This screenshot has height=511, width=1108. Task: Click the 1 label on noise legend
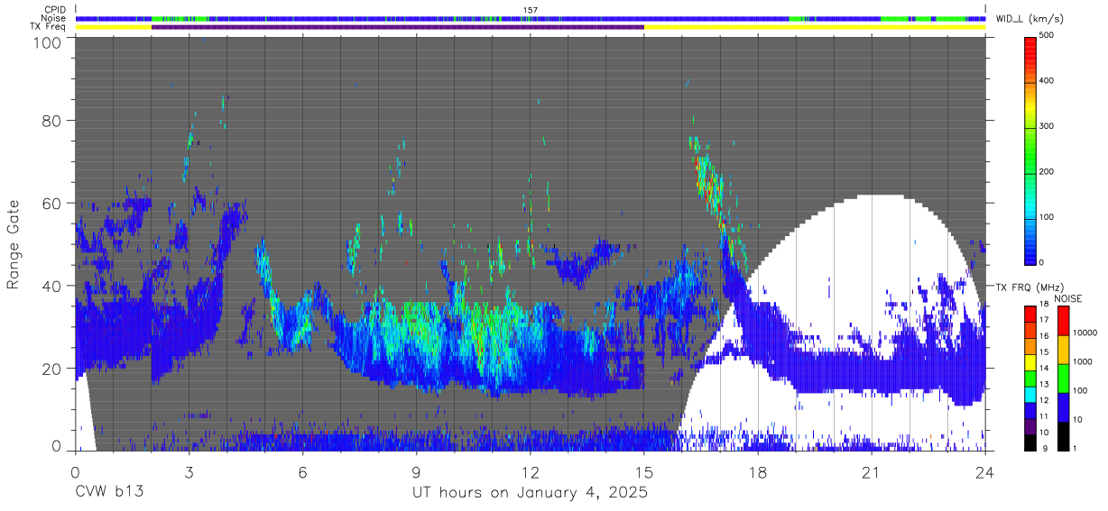[1076, 448]
